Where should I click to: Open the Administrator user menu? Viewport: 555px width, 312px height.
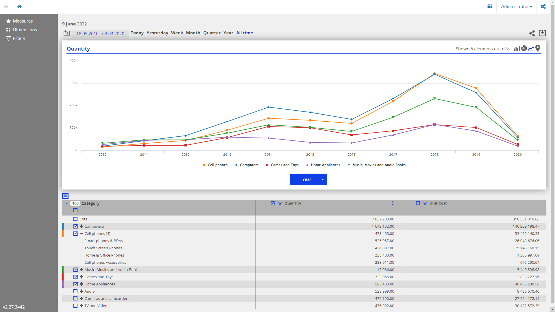point(516,6)
